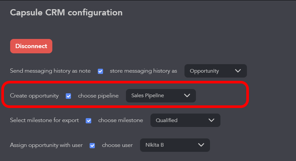Click the Create opportunity label text

tap(34, 96)
